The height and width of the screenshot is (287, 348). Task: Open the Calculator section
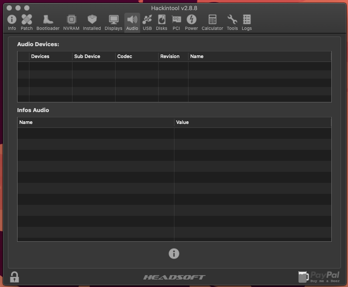click(x=212, y=22)
